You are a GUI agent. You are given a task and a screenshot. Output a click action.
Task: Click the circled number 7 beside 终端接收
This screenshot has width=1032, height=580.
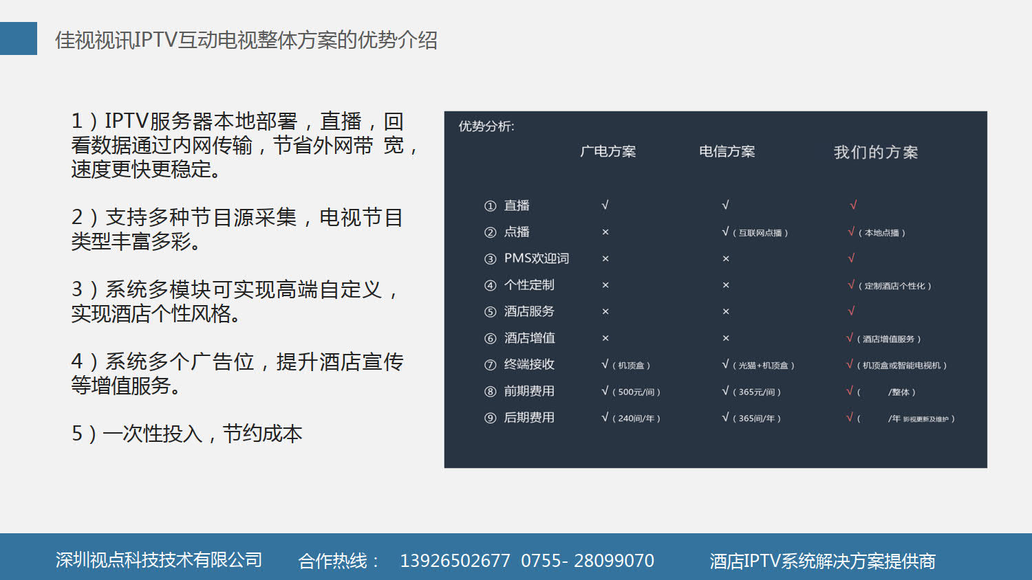(490, 365)
